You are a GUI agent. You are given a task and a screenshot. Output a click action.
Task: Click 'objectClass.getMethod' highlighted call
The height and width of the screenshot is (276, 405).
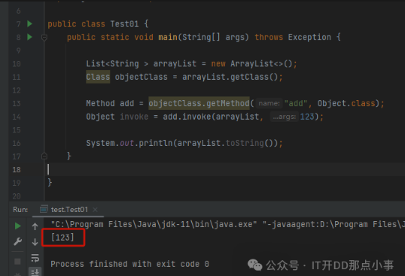pos(199,103)
